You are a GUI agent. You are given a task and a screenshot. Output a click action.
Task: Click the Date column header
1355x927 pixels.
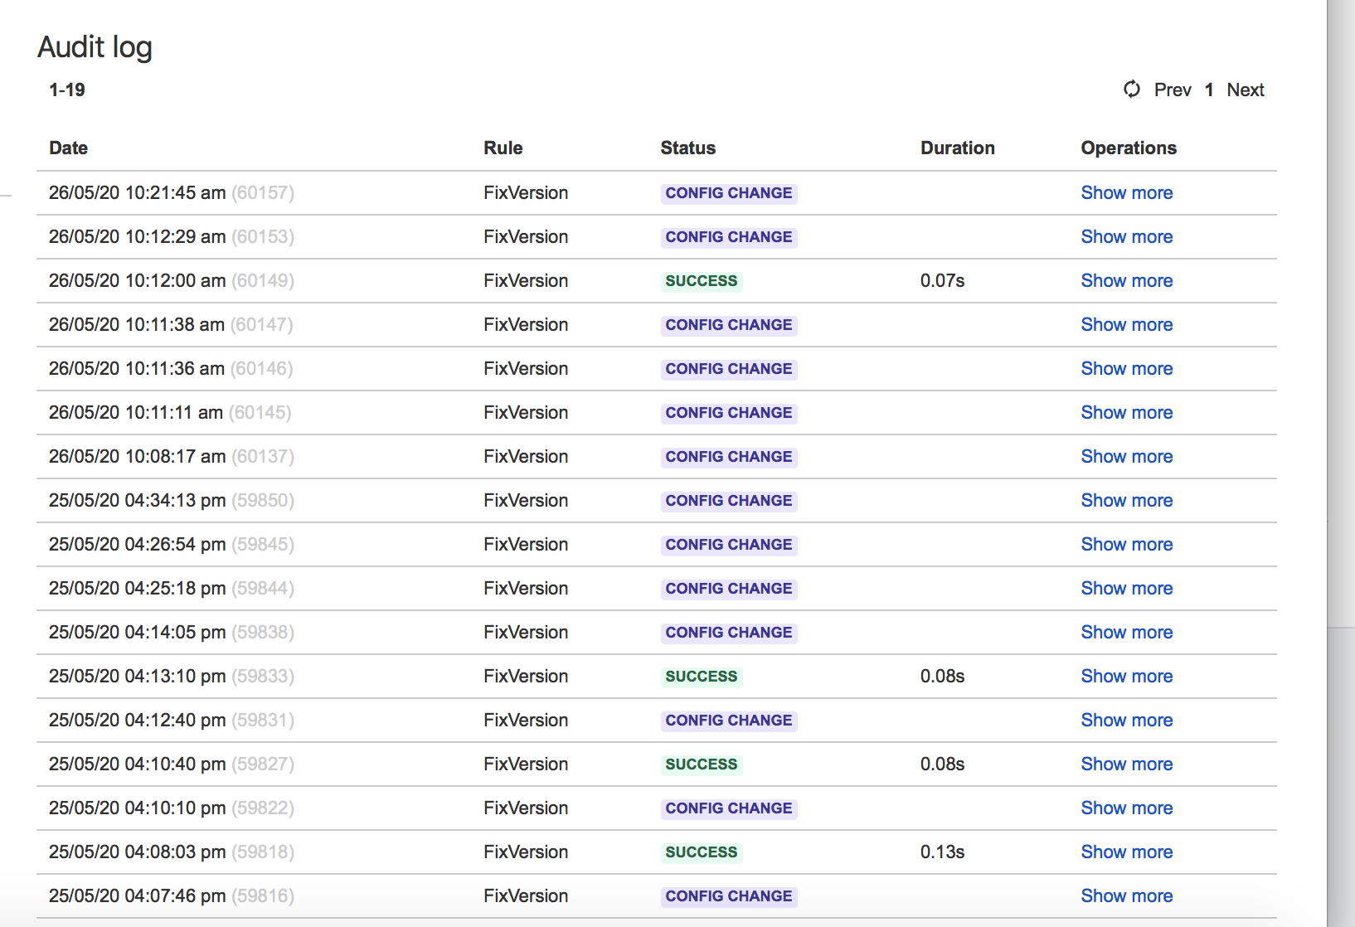pos(68,148)
